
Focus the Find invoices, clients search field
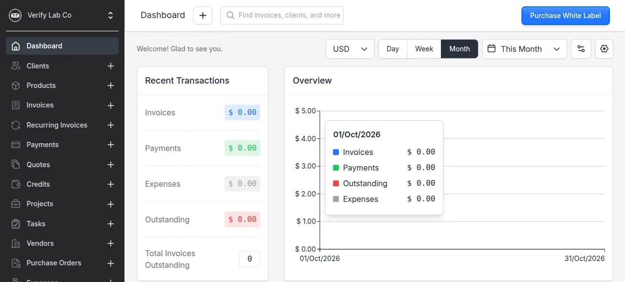pyautogui.click(x=282, y=16)
